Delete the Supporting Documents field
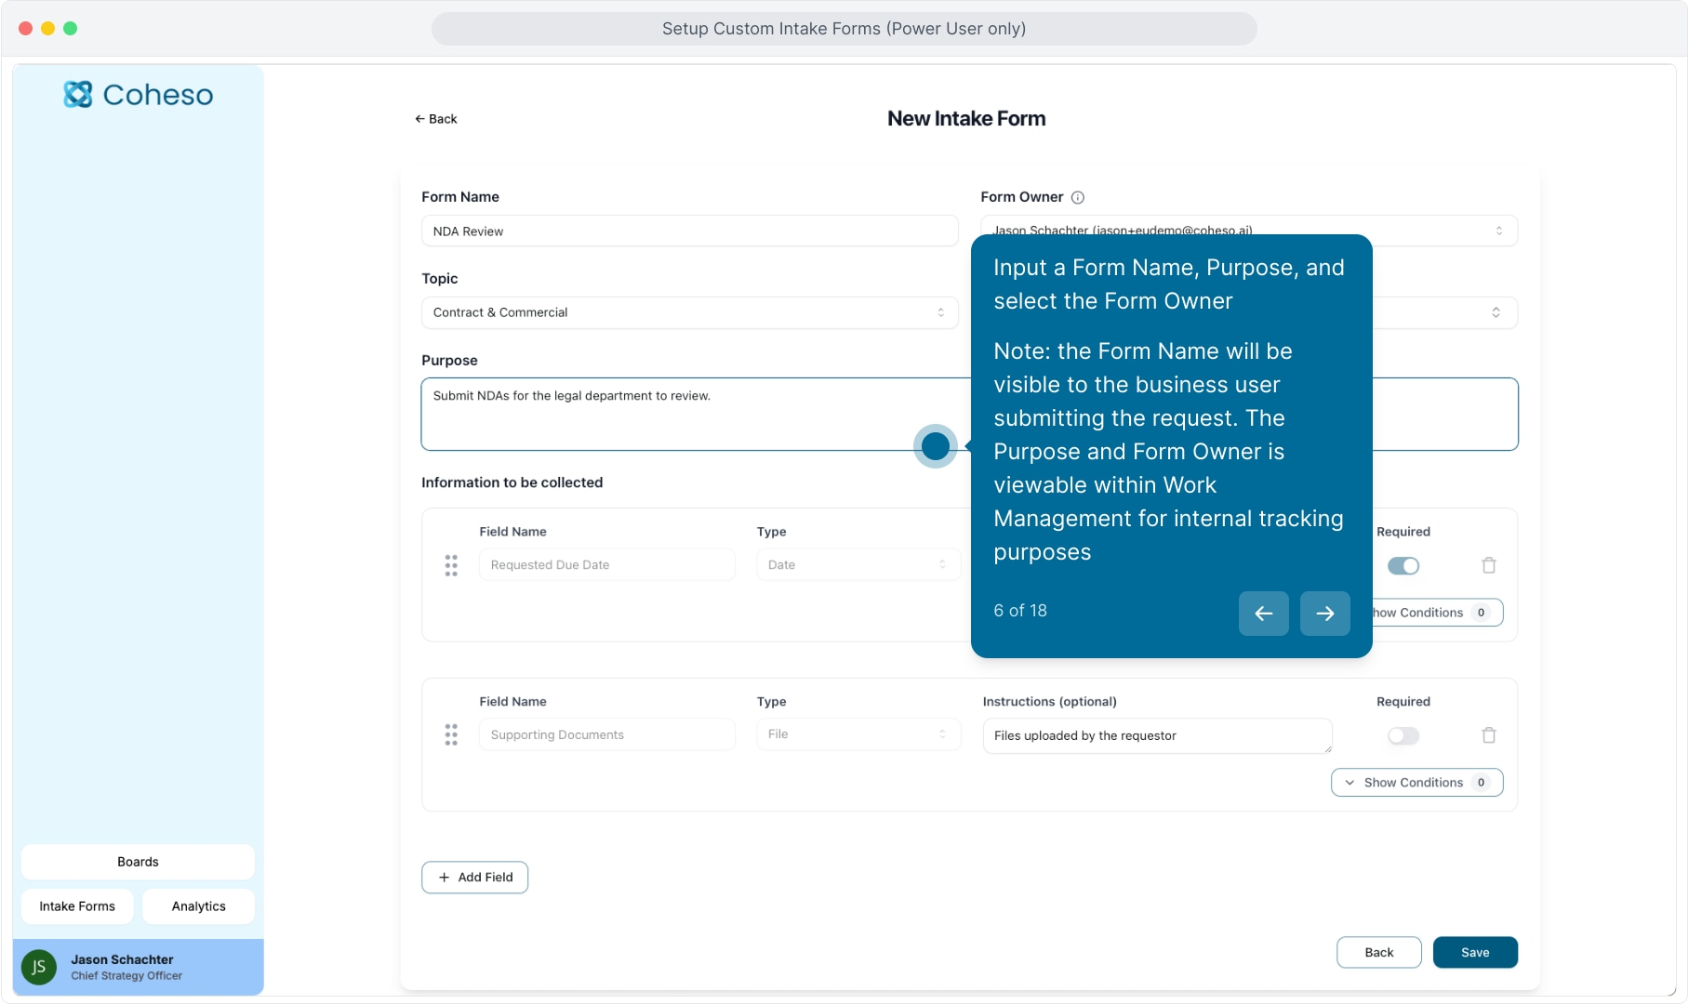 [1488, 735]
